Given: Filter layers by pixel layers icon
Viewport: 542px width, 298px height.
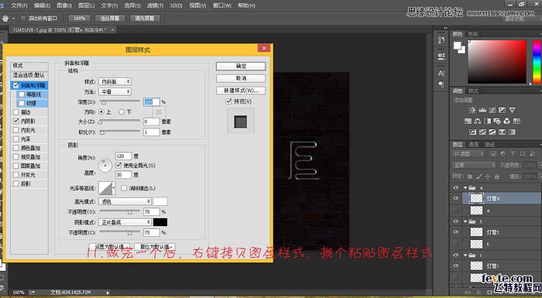Looking at the screenshot, I should 493,153.
